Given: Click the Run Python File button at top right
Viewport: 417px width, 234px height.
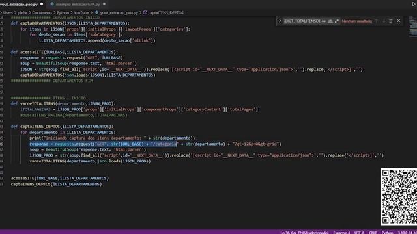Looking at the screenshot, I should pyautogui.click(x=414, y=4).
